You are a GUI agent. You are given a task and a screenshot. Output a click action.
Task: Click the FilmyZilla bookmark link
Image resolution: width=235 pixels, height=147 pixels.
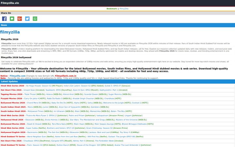click(124, 9)
